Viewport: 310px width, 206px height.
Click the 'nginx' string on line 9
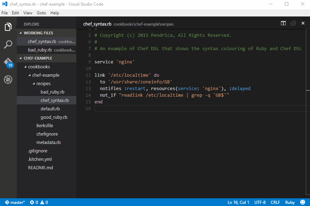click(x=125, y=62)
